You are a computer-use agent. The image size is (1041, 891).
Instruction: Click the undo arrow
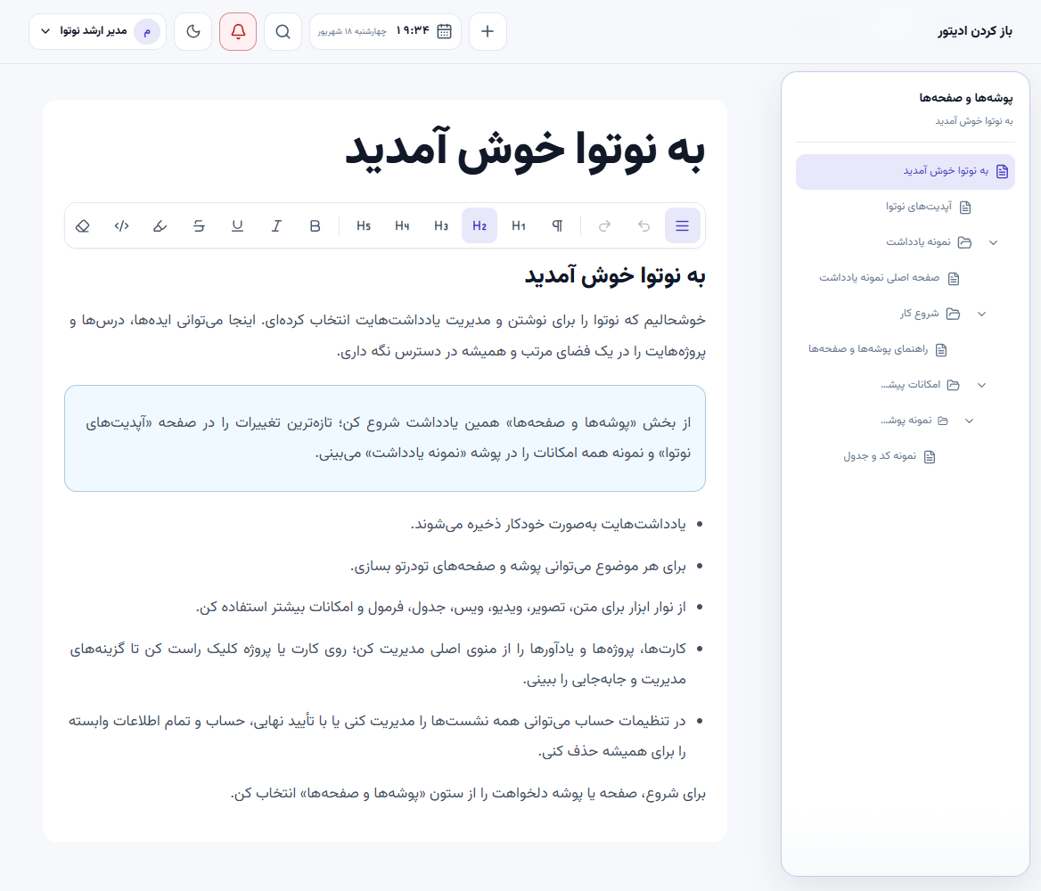point(644,225)
